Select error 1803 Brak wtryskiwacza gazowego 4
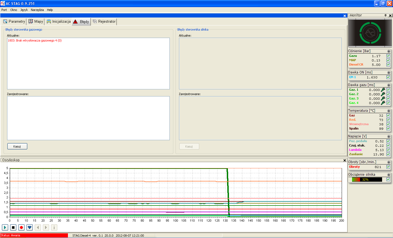 pos(35,40)
